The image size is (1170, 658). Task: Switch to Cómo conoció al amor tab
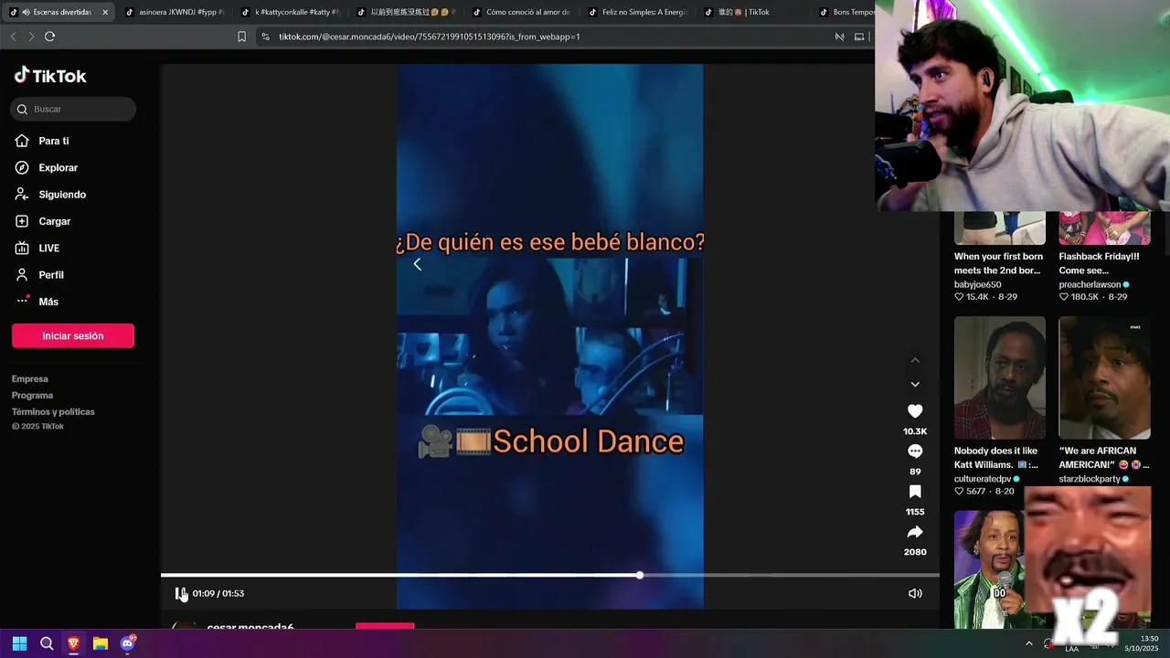click(x=521, y=12)
